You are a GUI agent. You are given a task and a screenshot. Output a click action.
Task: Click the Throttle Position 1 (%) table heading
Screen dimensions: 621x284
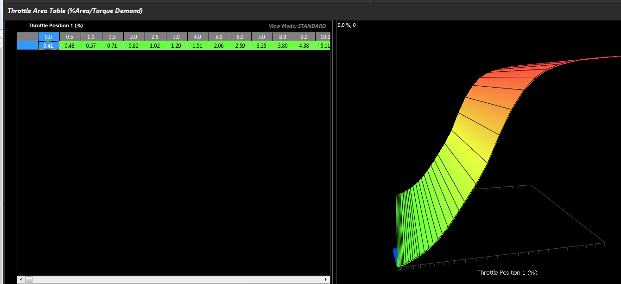point(56,25)
